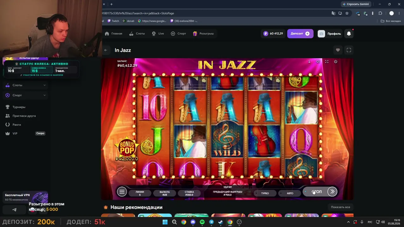
Task: Open Spotify from the taskbar
Action: (202, 222)
